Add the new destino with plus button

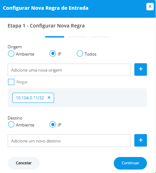pos(141,140)
